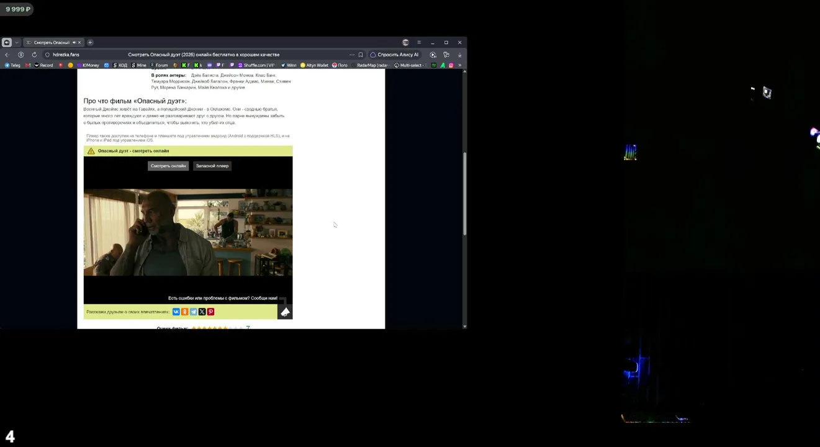This screenshot has width=820, height=447.
Task: Open the Forum bookmark
Action: [159, 65]
